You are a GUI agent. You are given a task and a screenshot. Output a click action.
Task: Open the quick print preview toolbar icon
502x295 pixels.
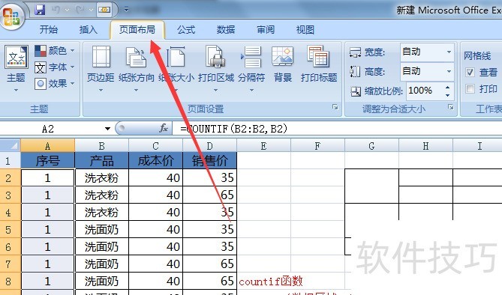coord(104,10)
